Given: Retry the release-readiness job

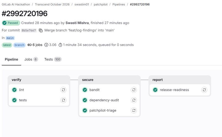Looking at the screenshot, I should coord(204,90).
